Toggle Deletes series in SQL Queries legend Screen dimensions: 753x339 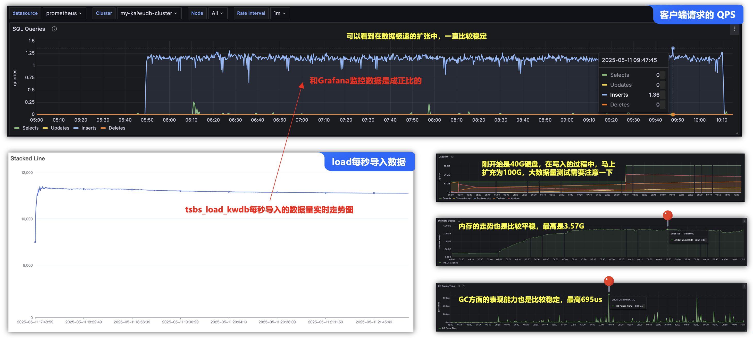pos(117,128)
